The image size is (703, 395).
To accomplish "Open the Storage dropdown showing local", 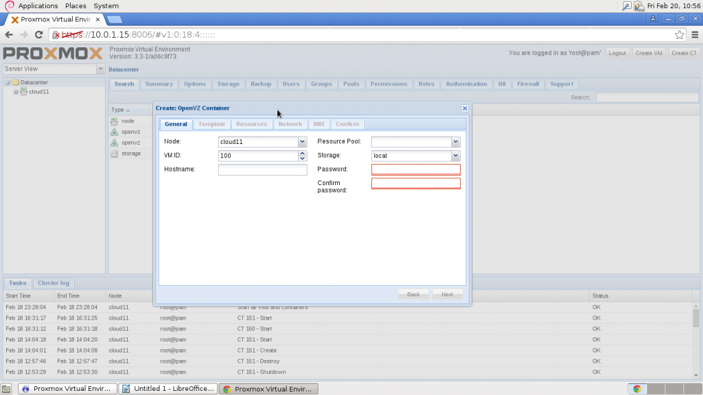I will [456, 156].
